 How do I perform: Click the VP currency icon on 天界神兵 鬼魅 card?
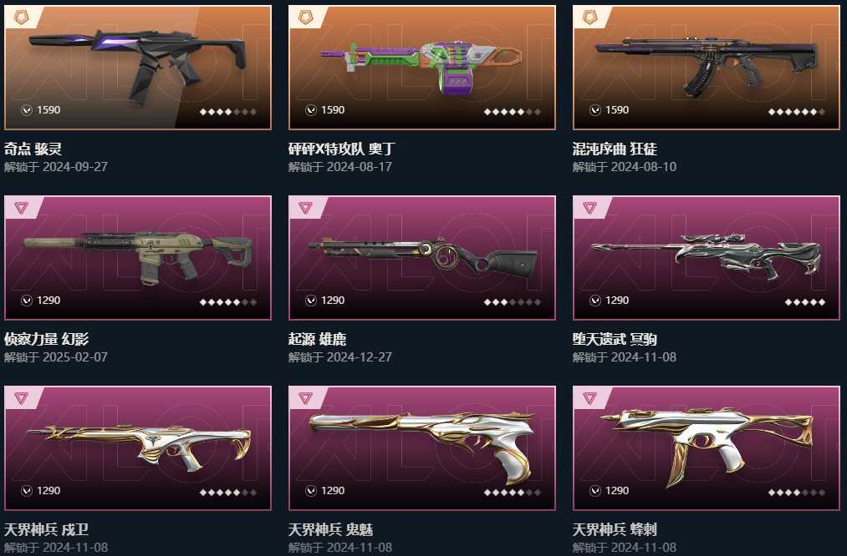tap(310, 490)
